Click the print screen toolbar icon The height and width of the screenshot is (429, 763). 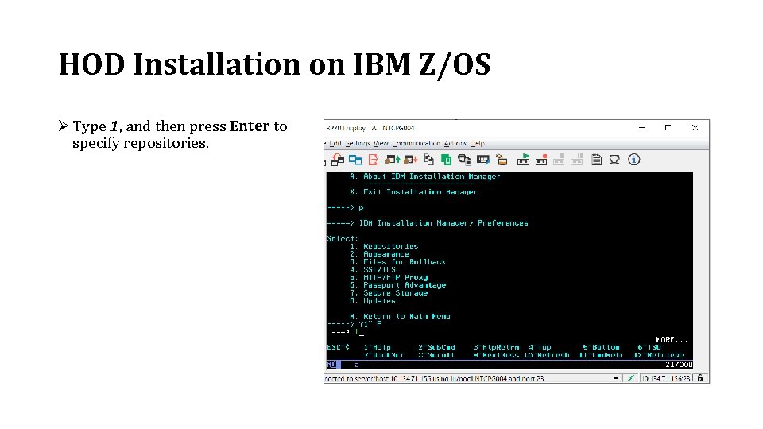[464, 160]
